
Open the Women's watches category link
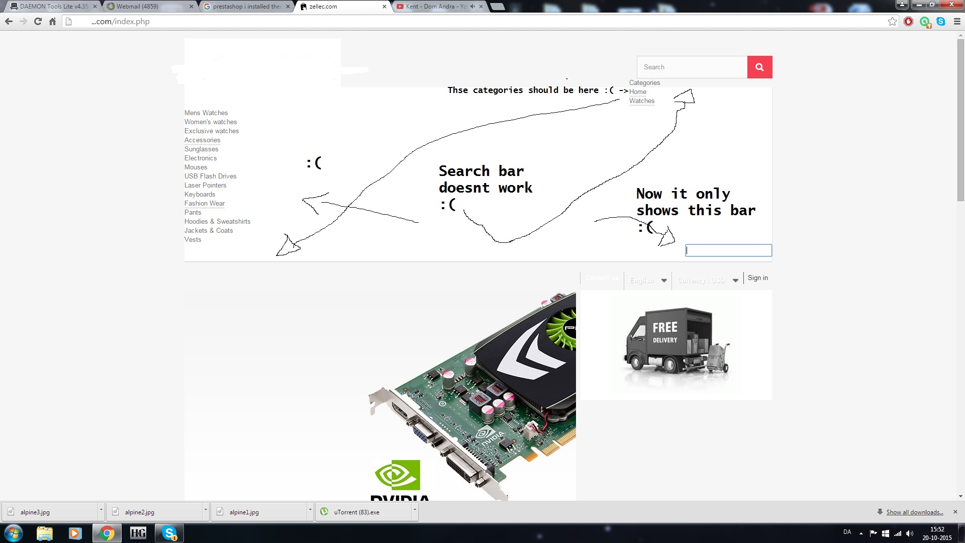coord(211,122)
